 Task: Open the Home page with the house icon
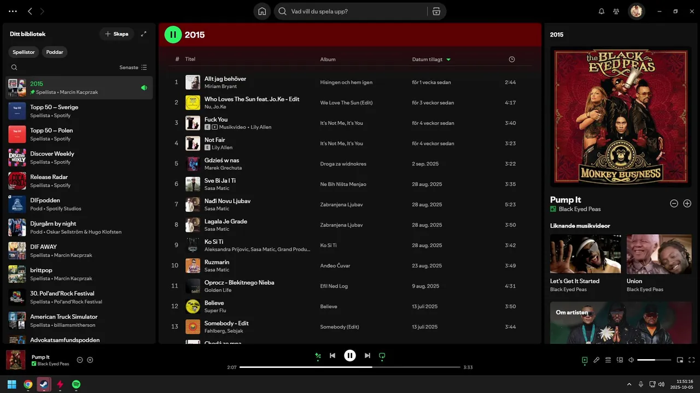262,11
